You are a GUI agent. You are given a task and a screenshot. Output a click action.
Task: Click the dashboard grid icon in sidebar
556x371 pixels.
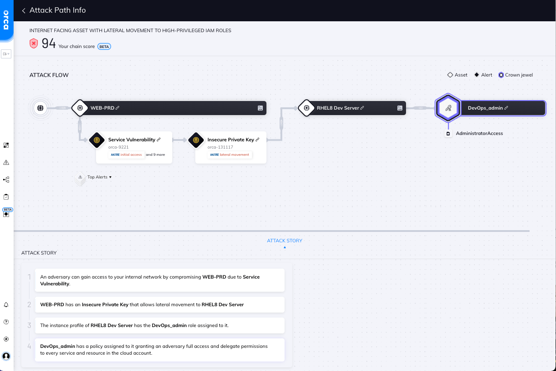pyautogui.click(x=6, y=145)
